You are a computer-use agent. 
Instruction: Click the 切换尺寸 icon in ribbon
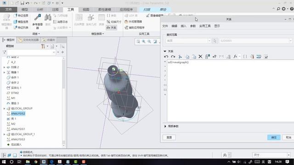[x=108, y=22]
